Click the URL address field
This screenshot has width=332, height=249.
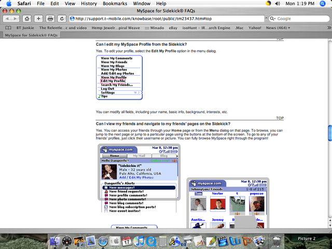point(166,19)
